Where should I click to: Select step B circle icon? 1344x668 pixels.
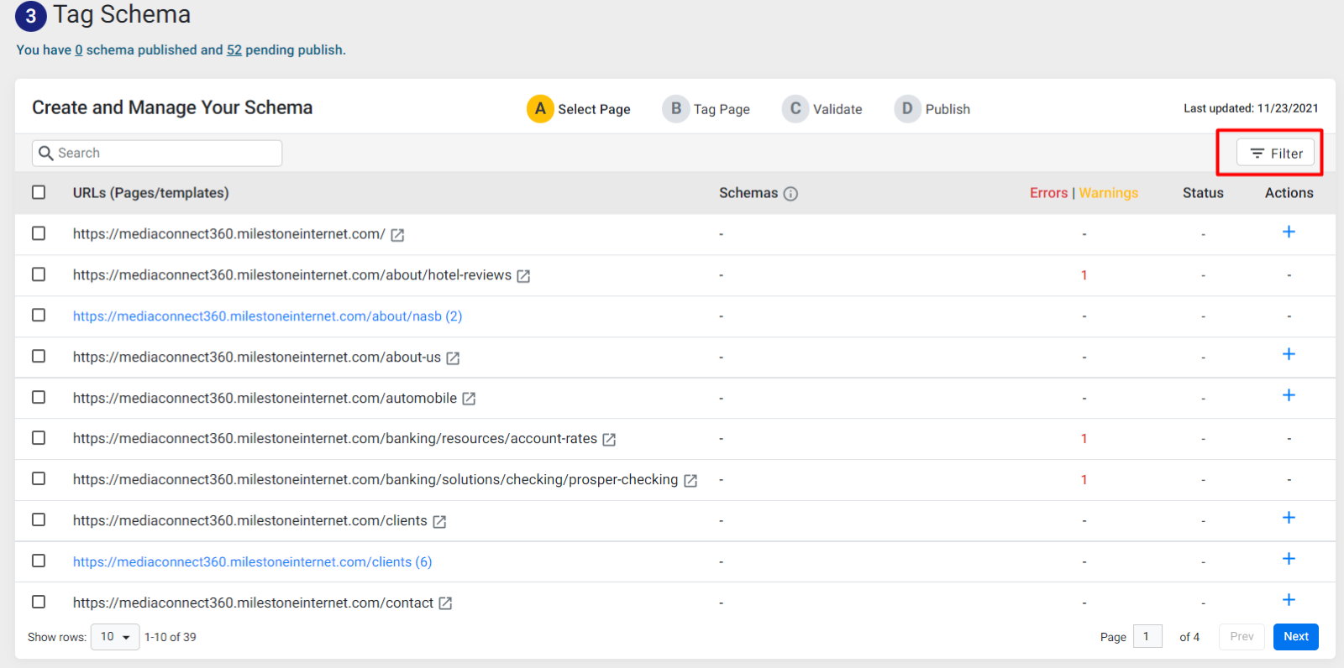pyautogui.click(x=675, y=108)
